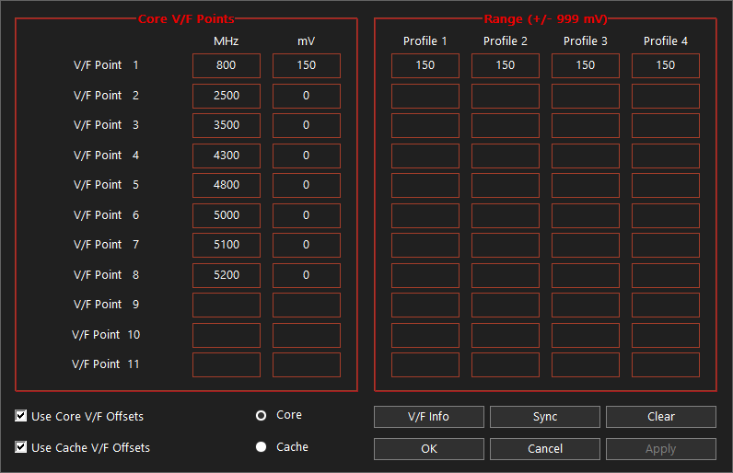Edit V/F Point 8 MHz field (5200)
The image size is (733, 473).
[x=227, y=275]
